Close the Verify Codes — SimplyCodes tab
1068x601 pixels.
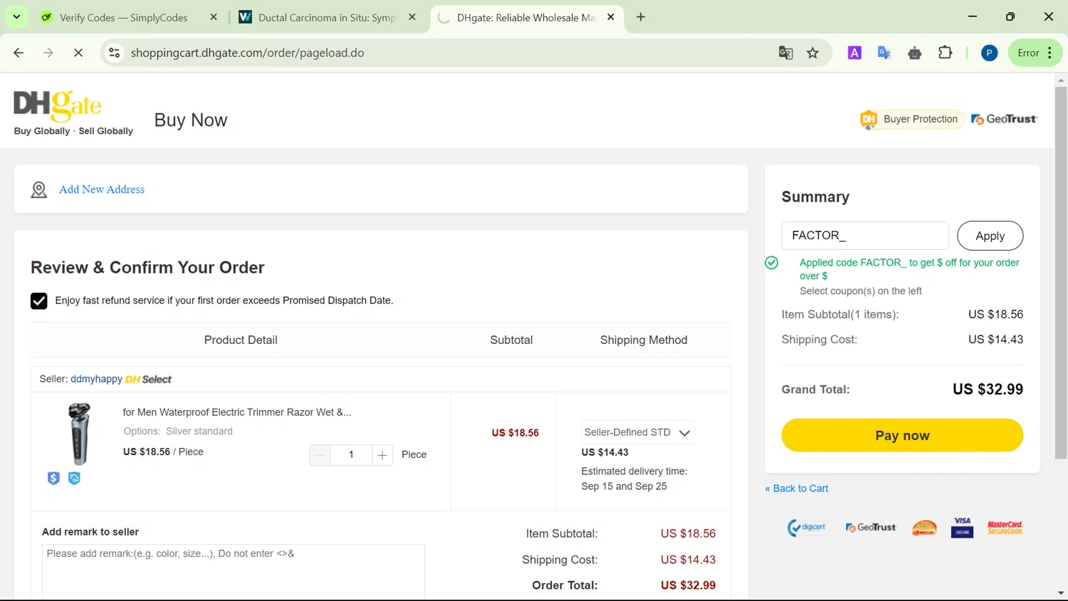(x=214, y=17)
